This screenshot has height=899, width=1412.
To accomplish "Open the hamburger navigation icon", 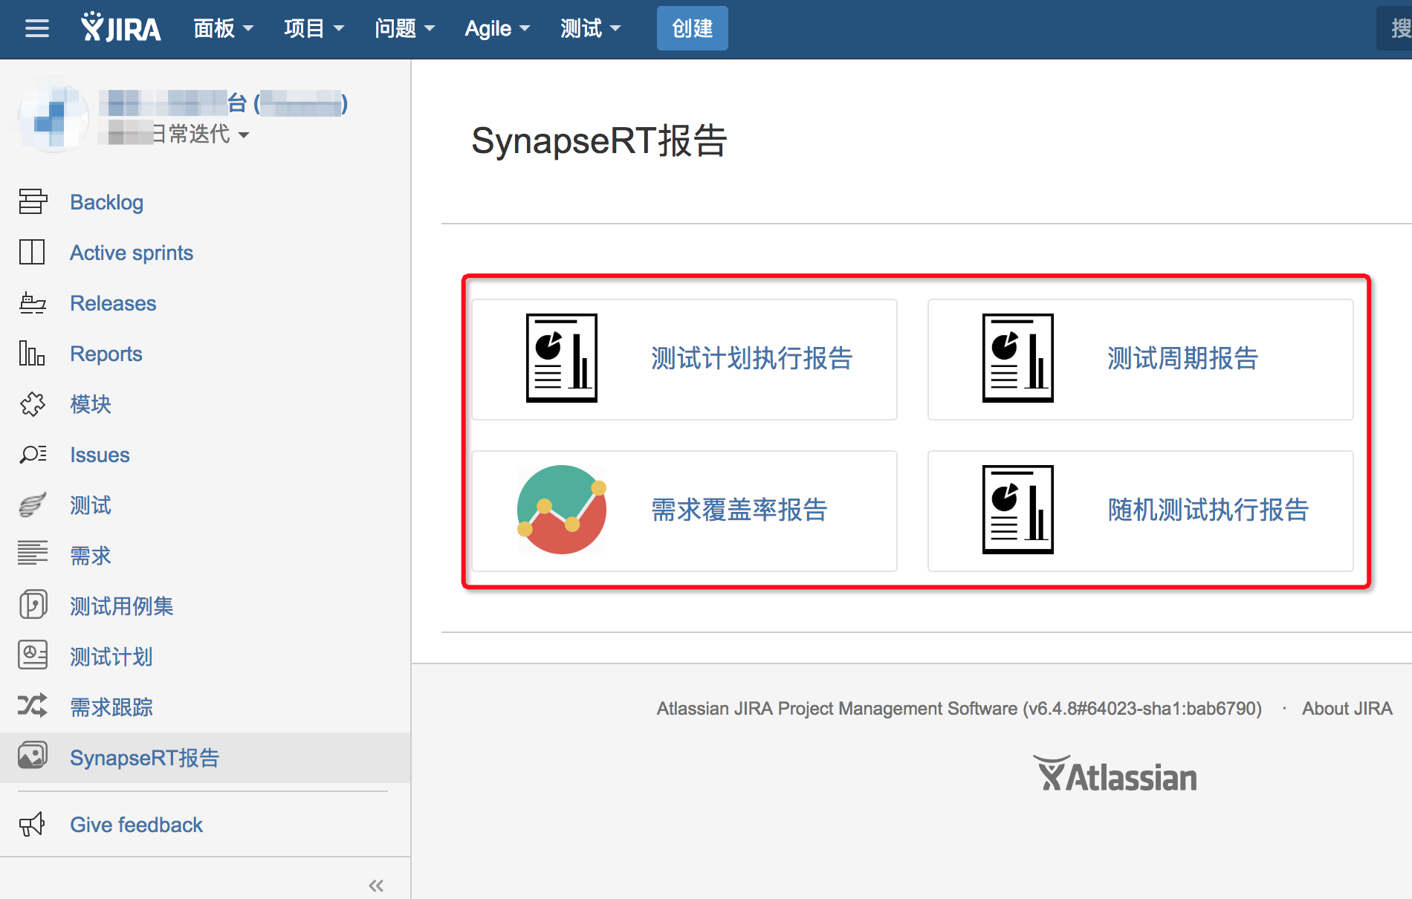I will tap(36, 28).
